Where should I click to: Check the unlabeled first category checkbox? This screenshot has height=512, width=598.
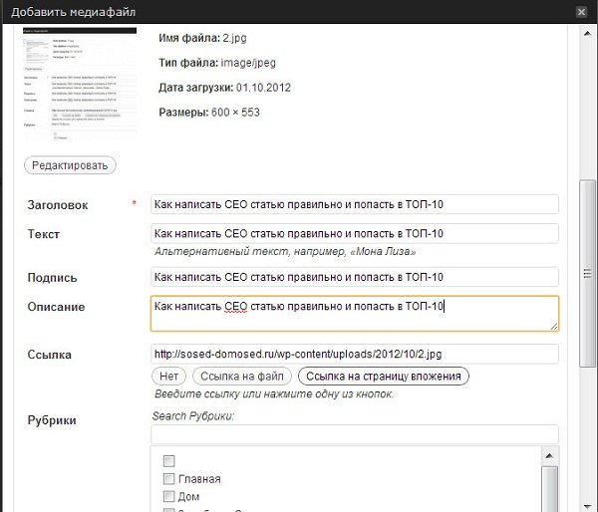click(168, 461)
